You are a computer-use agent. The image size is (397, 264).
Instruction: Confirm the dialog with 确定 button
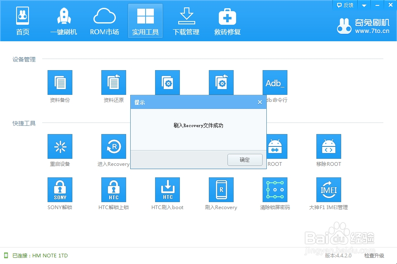[245, 160]
